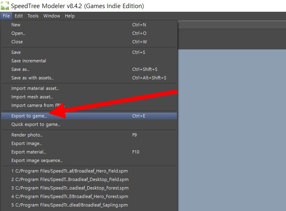Image resolution: width=286 pixels, height=211 pixels.
Task: Choose Quick export to game...
Action: coord(89,124)
